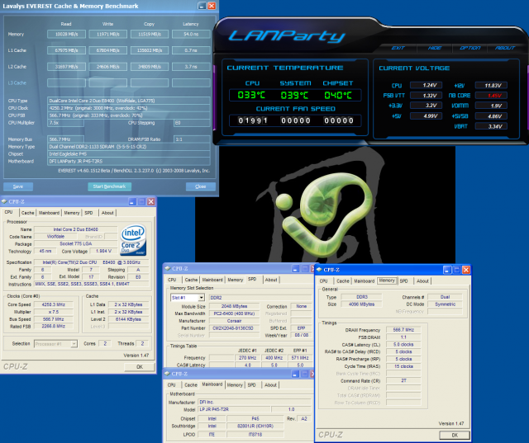Viewport: 529px width, 443px height.
Task: Select Mainboard tab in CPU-Z SPD window
Action: [212, 280]
